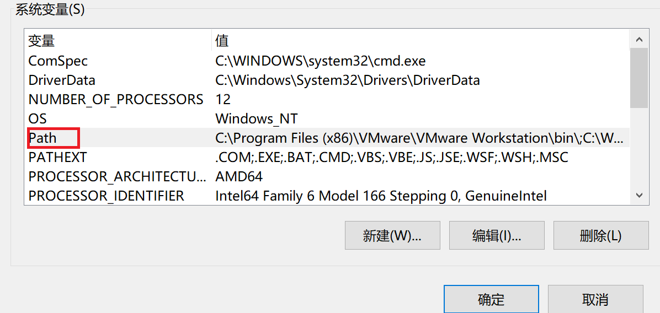
Task: Click the cmd.exe value of ComSpec
Action: pos(320,61)
